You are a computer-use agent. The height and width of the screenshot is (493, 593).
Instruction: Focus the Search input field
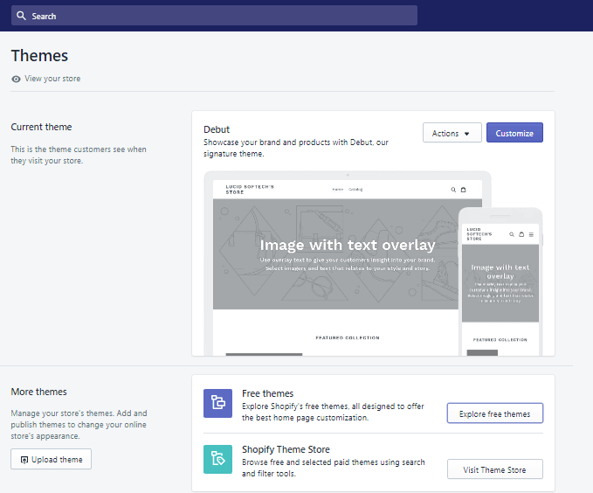pos(214,16)
